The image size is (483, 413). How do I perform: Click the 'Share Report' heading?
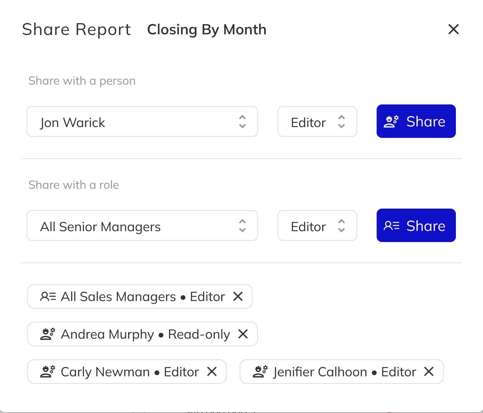[77, 29]
